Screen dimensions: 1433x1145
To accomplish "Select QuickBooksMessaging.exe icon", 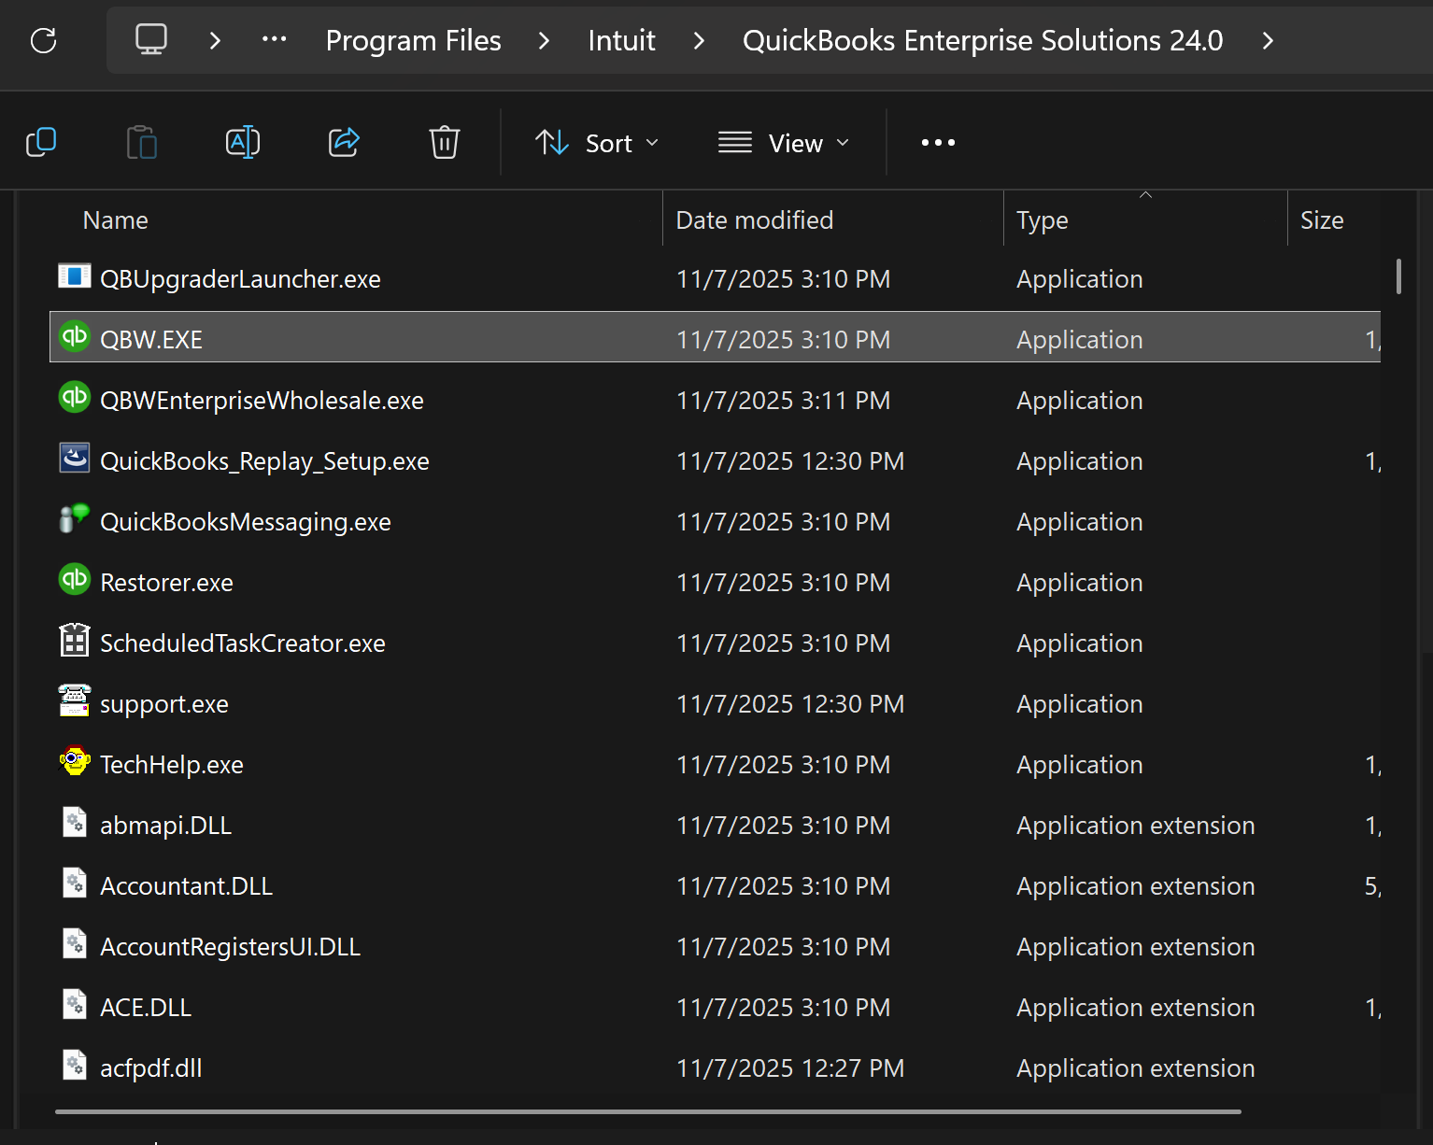I will coord(75,518).
